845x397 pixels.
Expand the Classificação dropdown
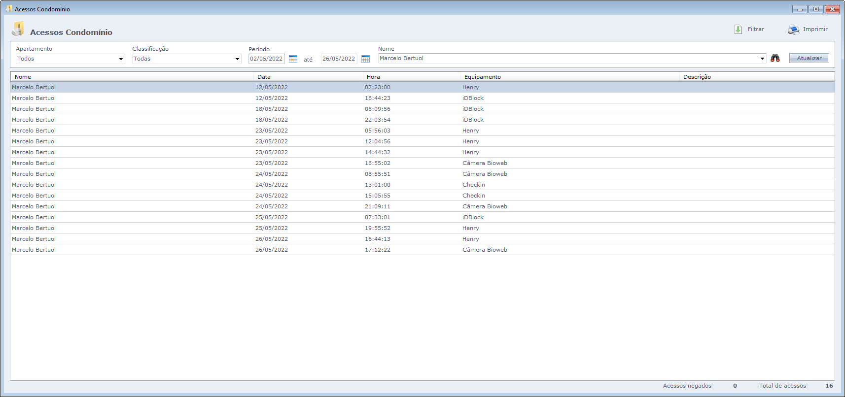tap(237, 59)
